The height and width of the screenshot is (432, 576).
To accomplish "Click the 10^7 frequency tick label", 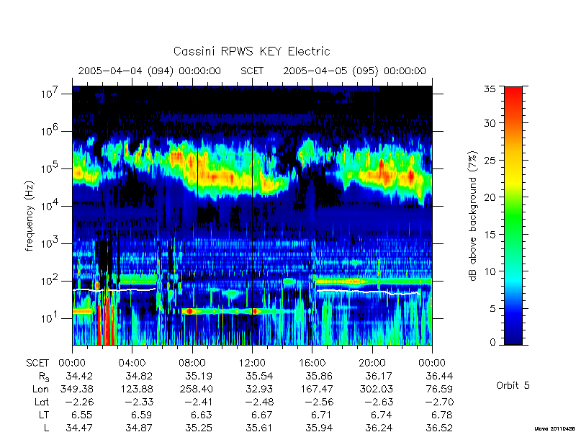I will [50, 93].
